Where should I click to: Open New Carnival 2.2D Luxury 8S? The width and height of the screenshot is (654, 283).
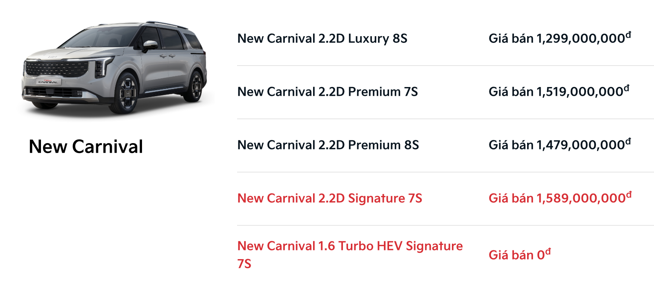point(322,39)
